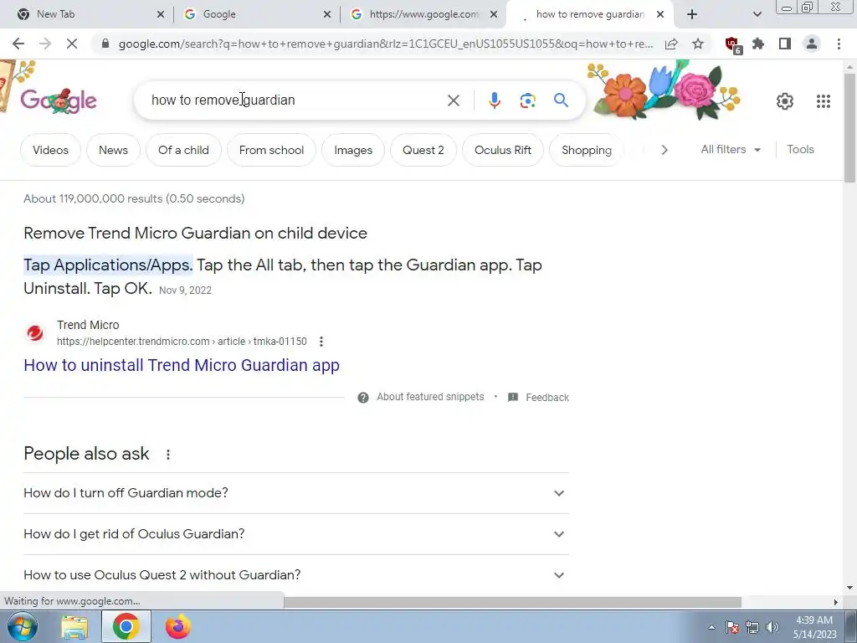
Task: Launch Windows Explorer from the taskbar
Action: [74, 627]
